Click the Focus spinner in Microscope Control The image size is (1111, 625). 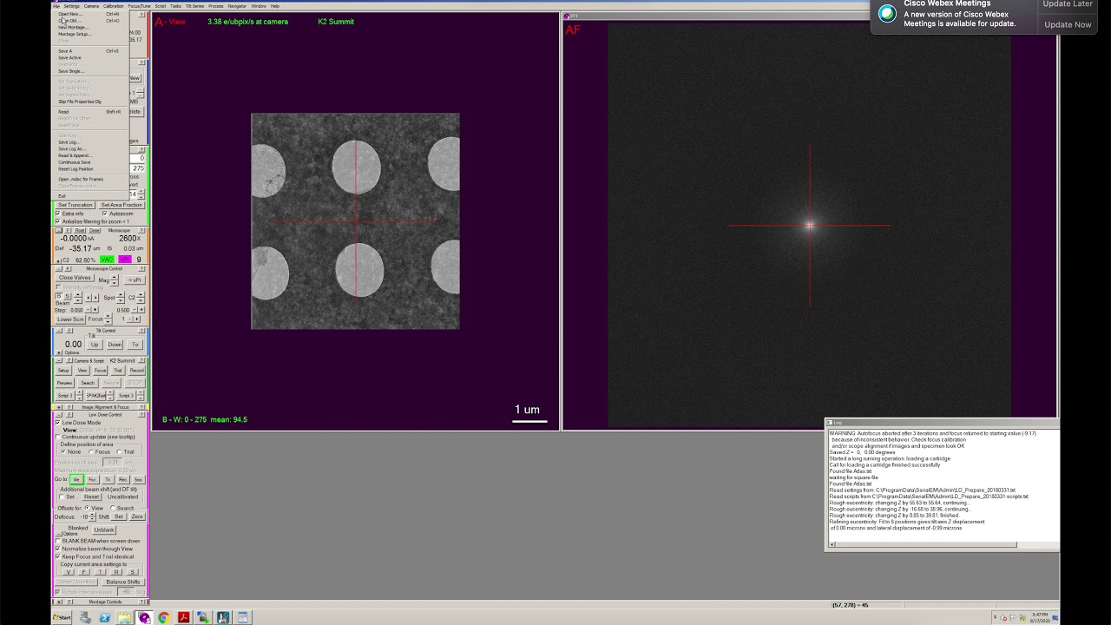click(108, 319)
